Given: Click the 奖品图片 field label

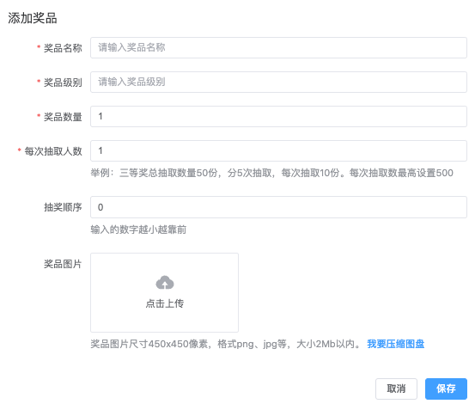Looking at the screenshot, I should click(63, 264).
